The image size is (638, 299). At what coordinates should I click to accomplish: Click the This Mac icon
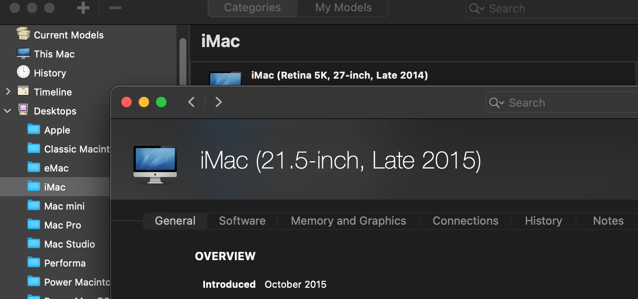(x=23, y=54)
